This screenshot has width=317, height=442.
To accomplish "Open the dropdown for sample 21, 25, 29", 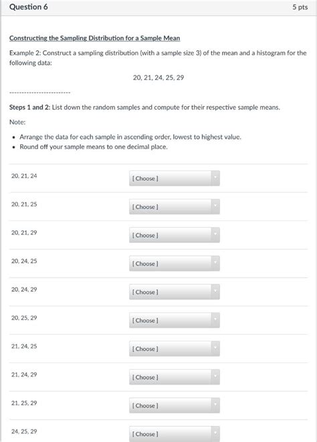I will [x=174, y=406].
